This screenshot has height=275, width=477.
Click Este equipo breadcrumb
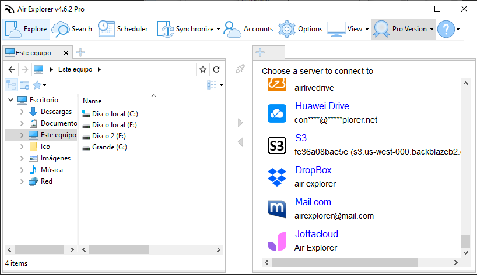(75, 69)
